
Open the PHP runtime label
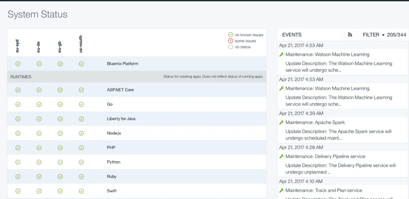point(111,148)
